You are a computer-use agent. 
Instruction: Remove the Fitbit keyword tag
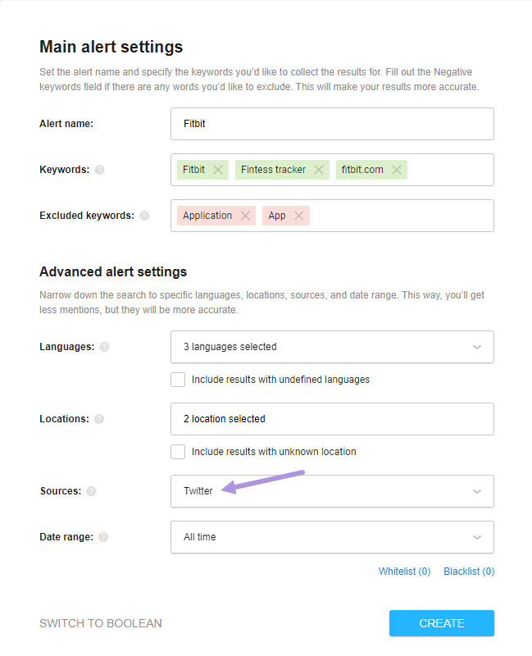coord(218,170)
